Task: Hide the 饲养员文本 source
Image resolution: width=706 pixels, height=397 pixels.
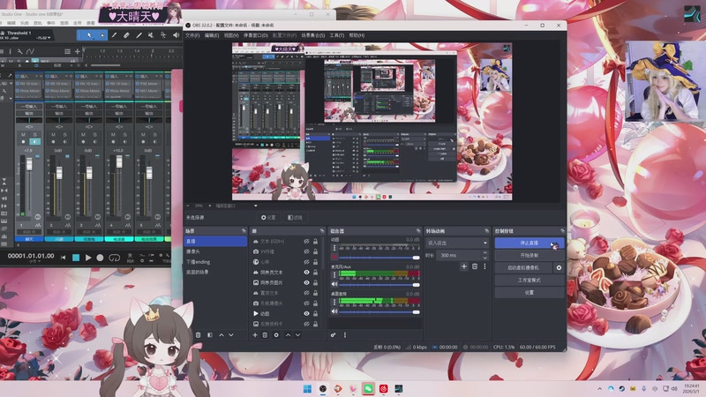Action: [x=306, y=273]
